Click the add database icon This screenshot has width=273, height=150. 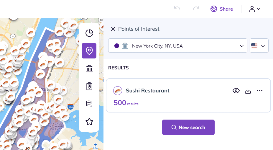(x=89, y=104)
